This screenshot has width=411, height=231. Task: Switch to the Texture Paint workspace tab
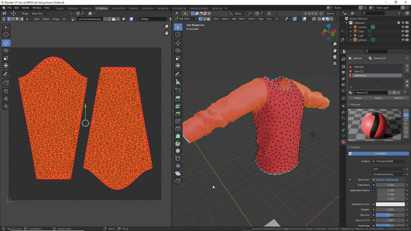point(118,8)
